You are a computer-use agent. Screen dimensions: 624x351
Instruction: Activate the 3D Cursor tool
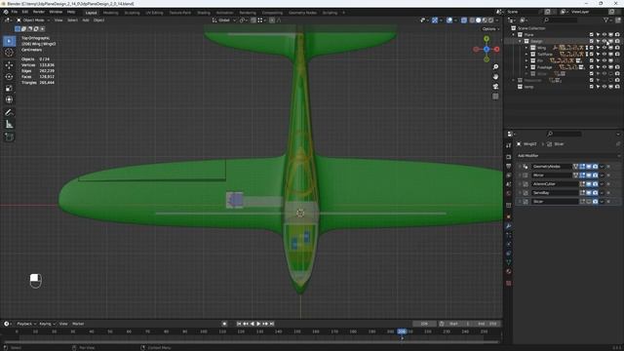(9, 53)
